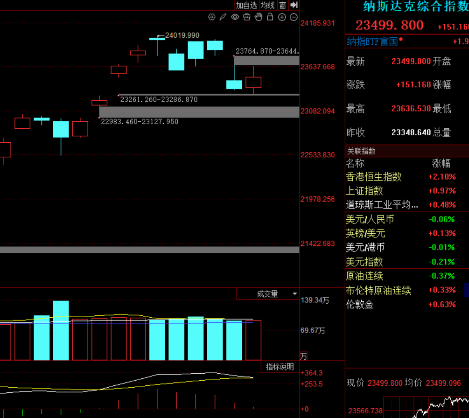Open the 指标说明 indicator description

point(280,367)
